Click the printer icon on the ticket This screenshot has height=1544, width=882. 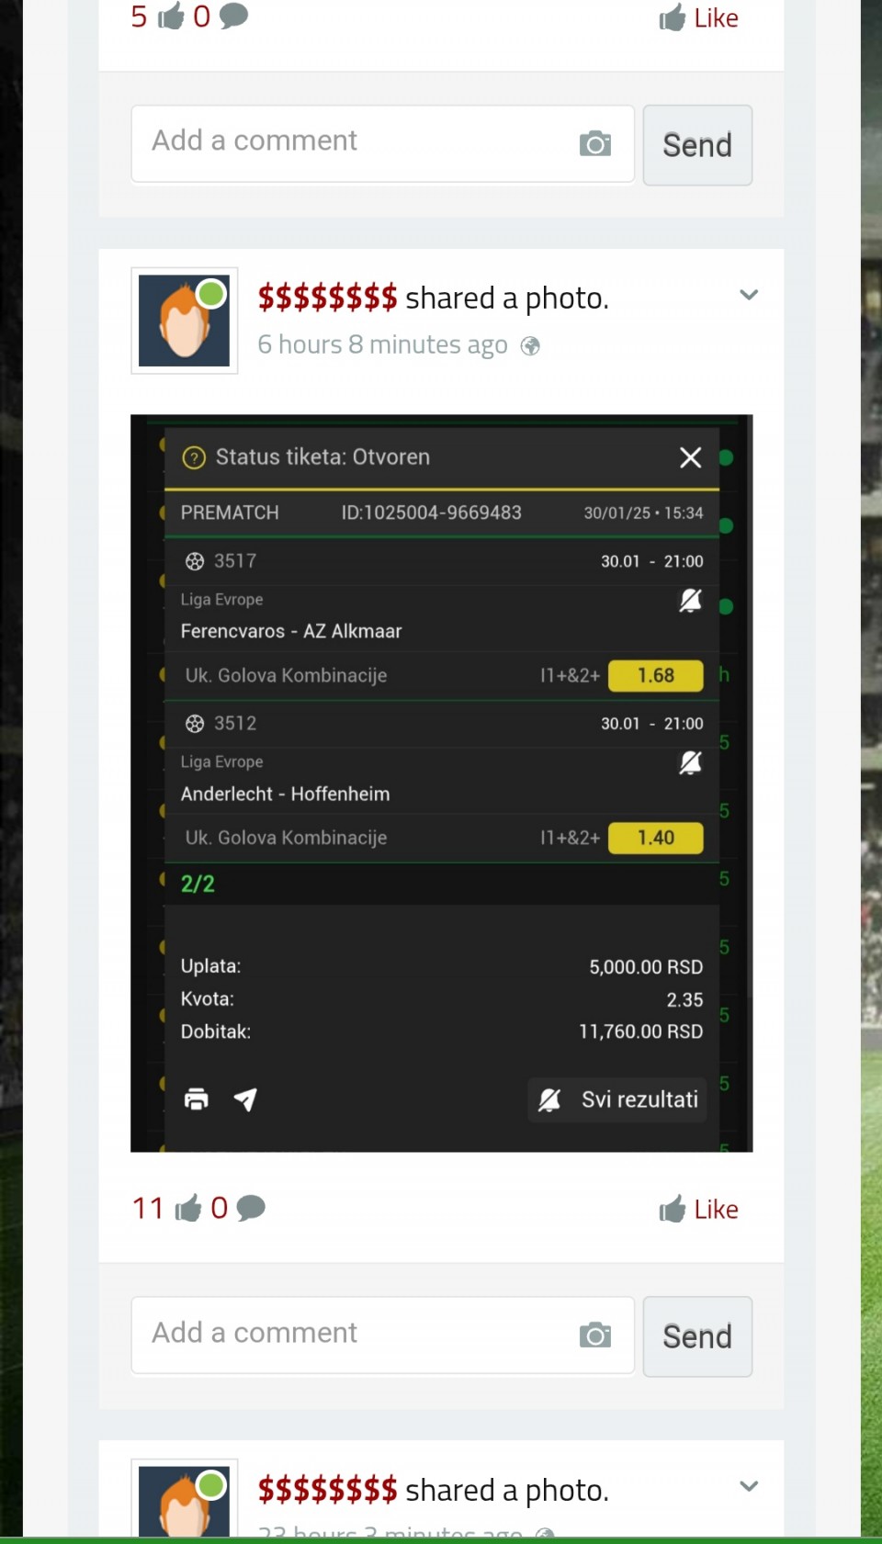click(x=197, y=1099)
